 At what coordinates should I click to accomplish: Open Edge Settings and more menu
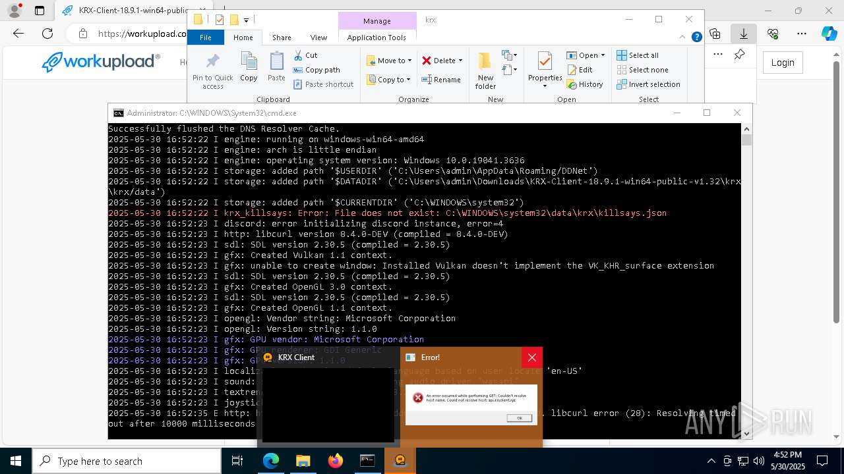(802, 34)
